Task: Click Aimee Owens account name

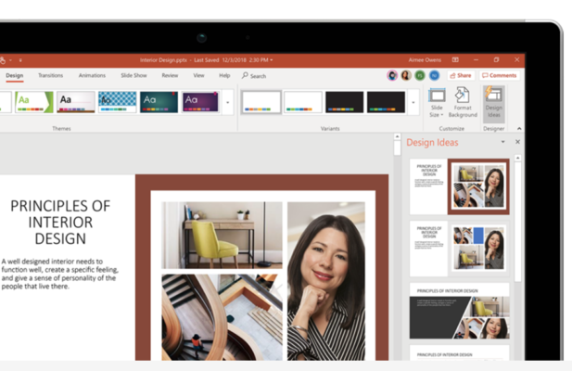Action: tap(425, 60)
